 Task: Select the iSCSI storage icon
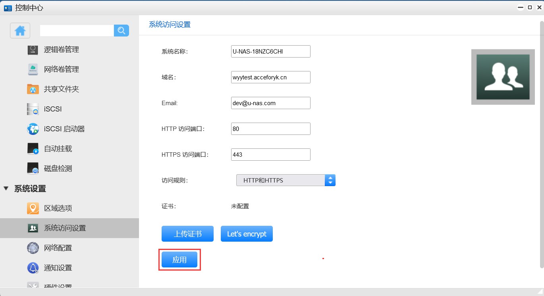(x=33, y=109)
